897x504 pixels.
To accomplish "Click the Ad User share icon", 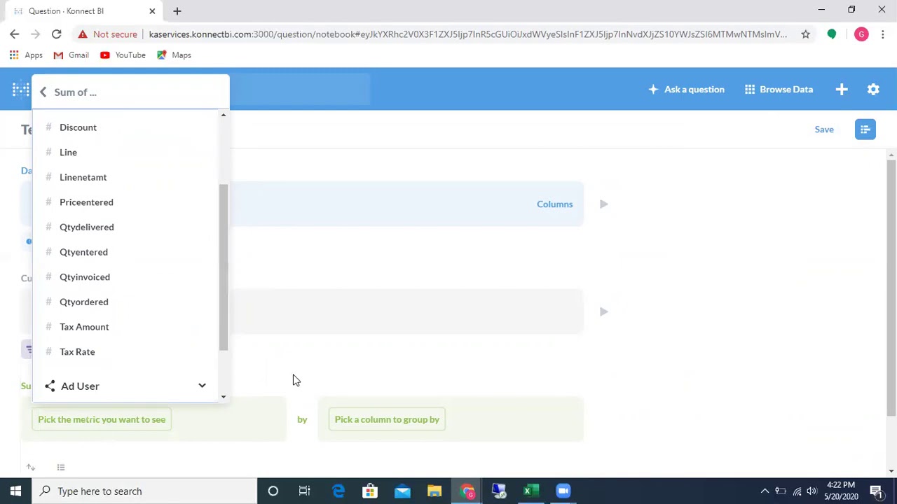I will pyautogui.click(x=50, y=386).
